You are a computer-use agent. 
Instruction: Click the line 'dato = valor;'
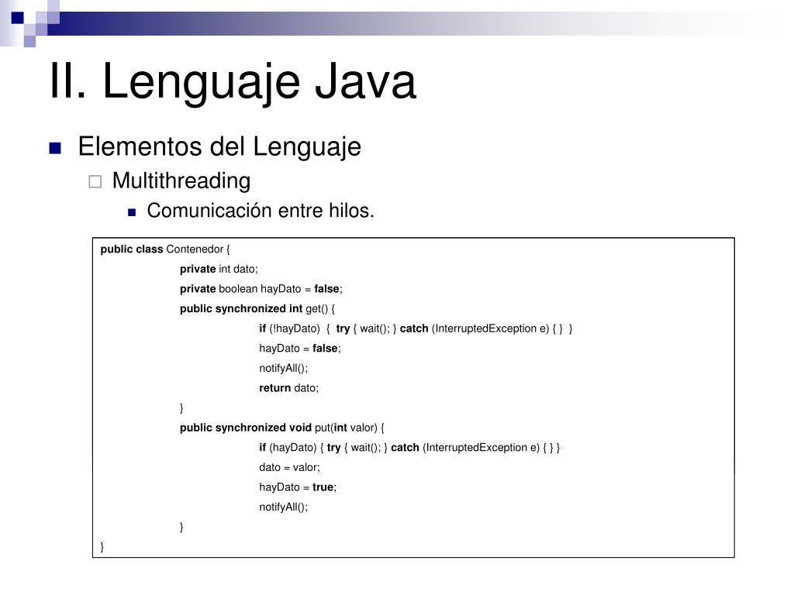(289, 467)
